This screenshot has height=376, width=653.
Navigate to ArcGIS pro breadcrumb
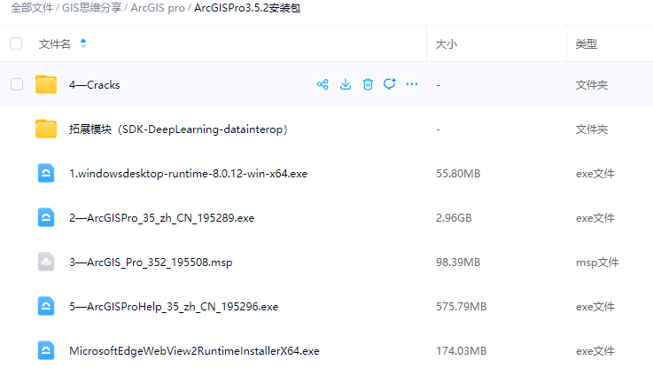click(x=158, y=8)
